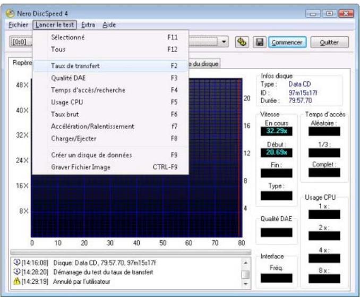The width and height of the screenshot is (360, 297).
Task: Click the disc ID value 97m15s17f
Action: pyautogui.click(x=303, y=92)
